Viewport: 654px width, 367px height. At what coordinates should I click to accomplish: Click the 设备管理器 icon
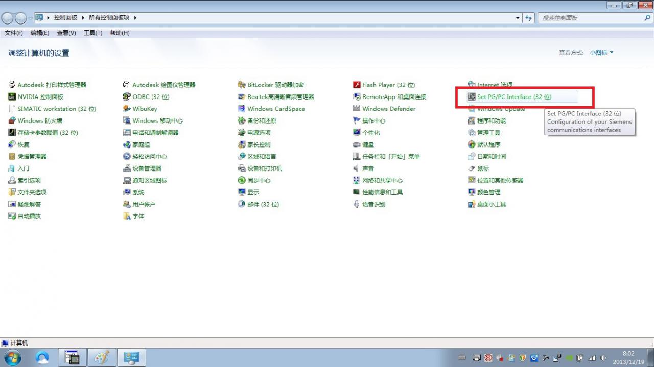click(127, 168)
